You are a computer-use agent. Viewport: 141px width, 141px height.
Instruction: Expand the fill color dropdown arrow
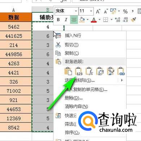click(x=87, y=20)
